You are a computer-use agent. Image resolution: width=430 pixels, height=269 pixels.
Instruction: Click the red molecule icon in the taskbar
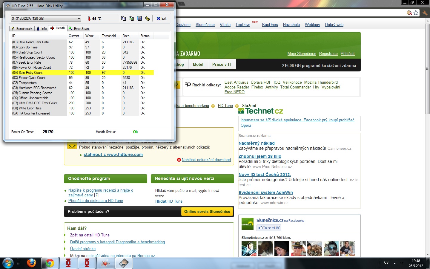(x=105, y=263)
